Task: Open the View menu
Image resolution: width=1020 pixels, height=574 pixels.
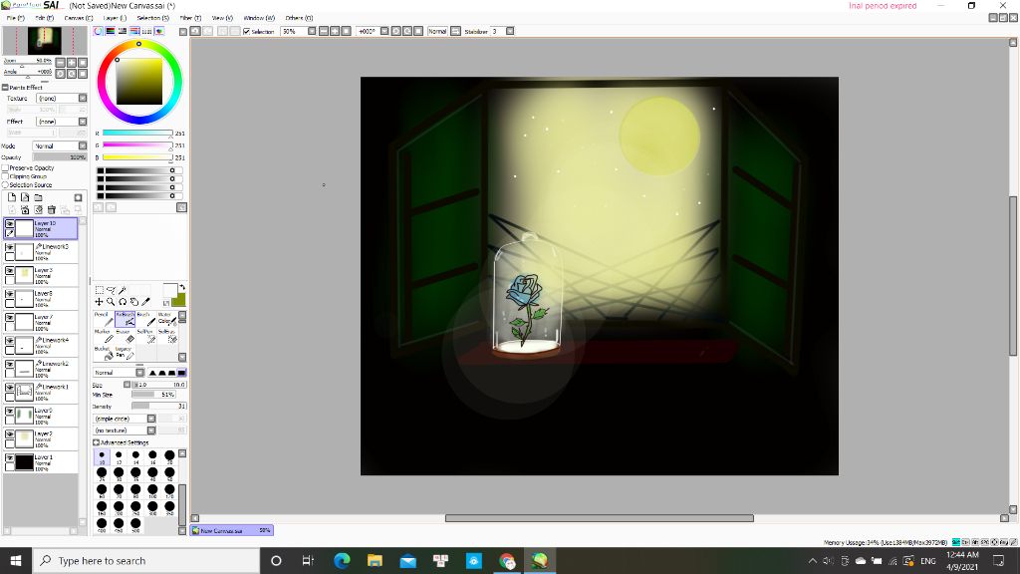Action: tap(222, 18)
